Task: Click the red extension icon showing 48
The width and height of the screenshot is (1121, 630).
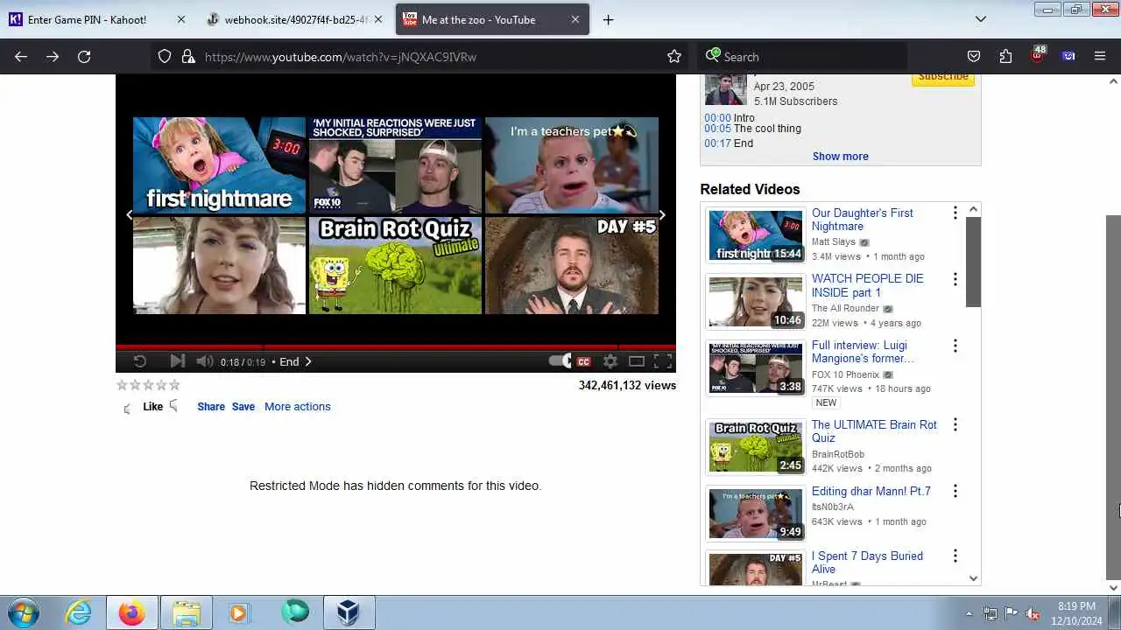Action: pyautogui.click(x=1038, y=54)
